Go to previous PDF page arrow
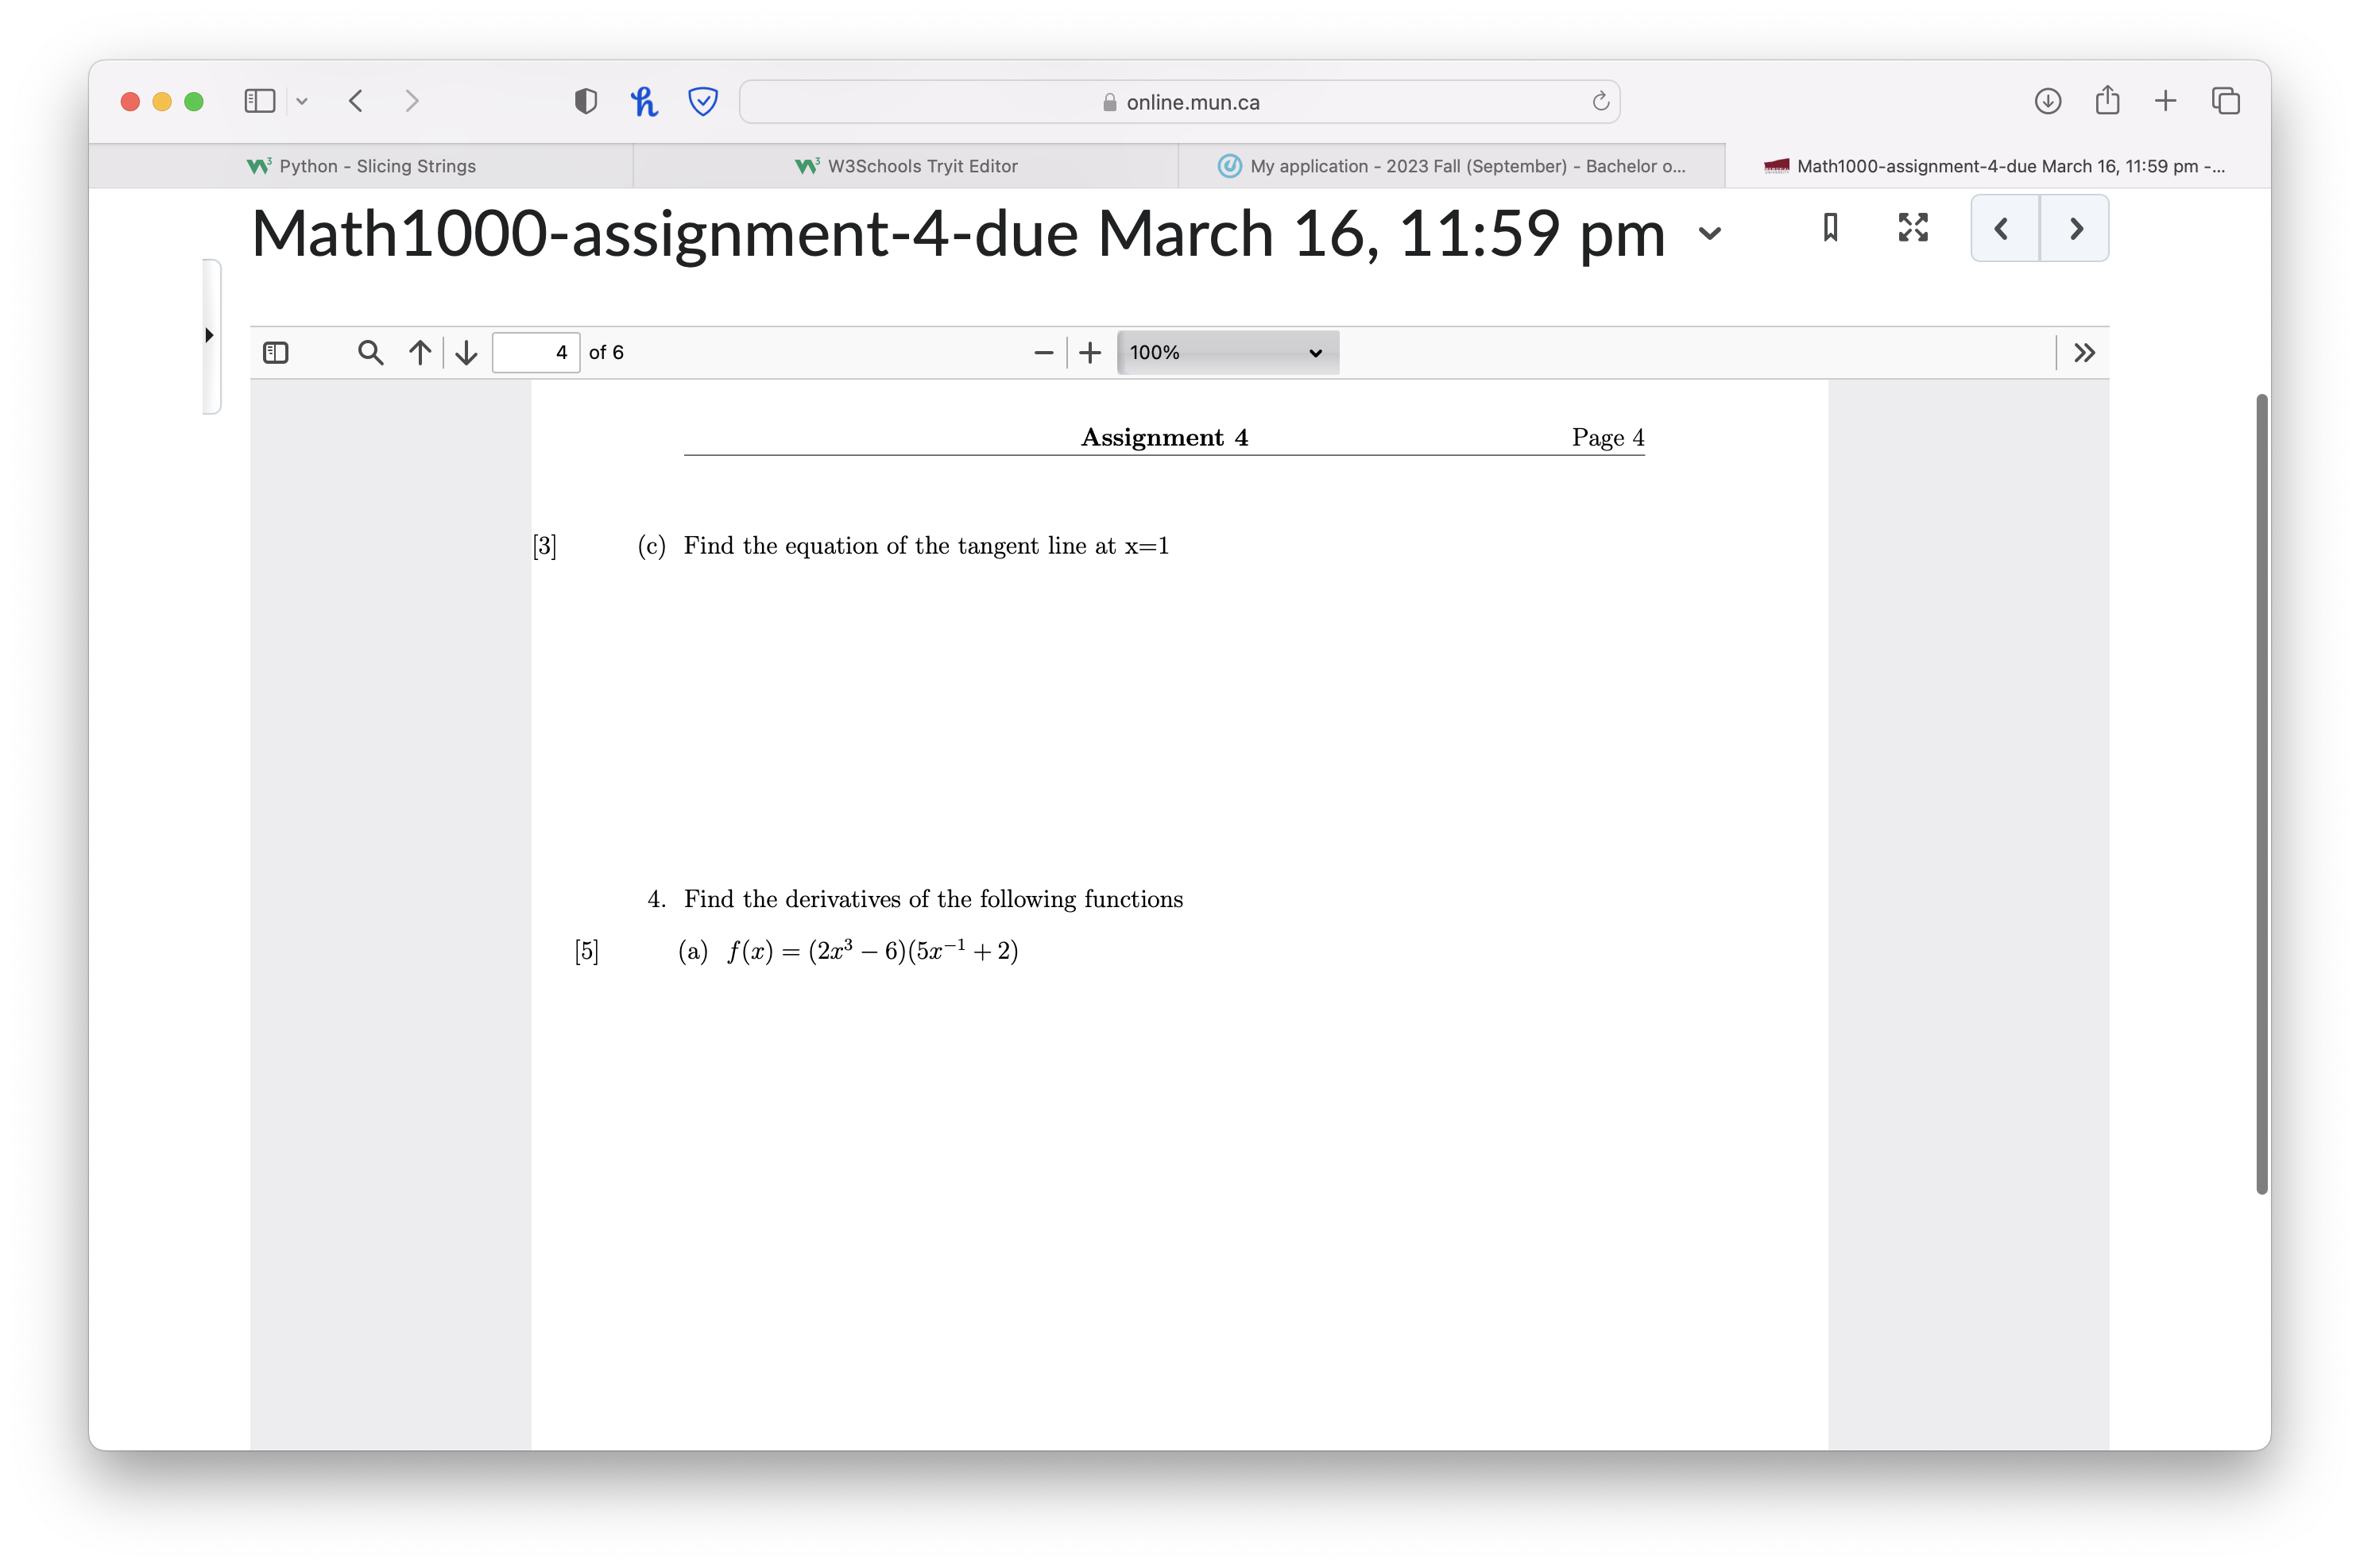 tap(420, 352)
